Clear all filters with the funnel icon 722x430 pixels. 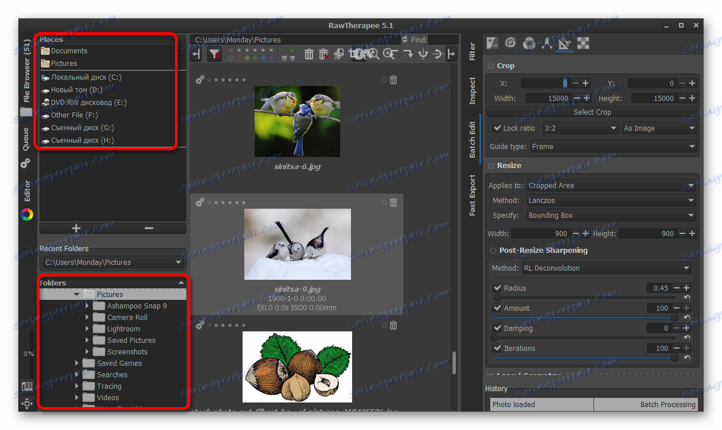(214, 54)
